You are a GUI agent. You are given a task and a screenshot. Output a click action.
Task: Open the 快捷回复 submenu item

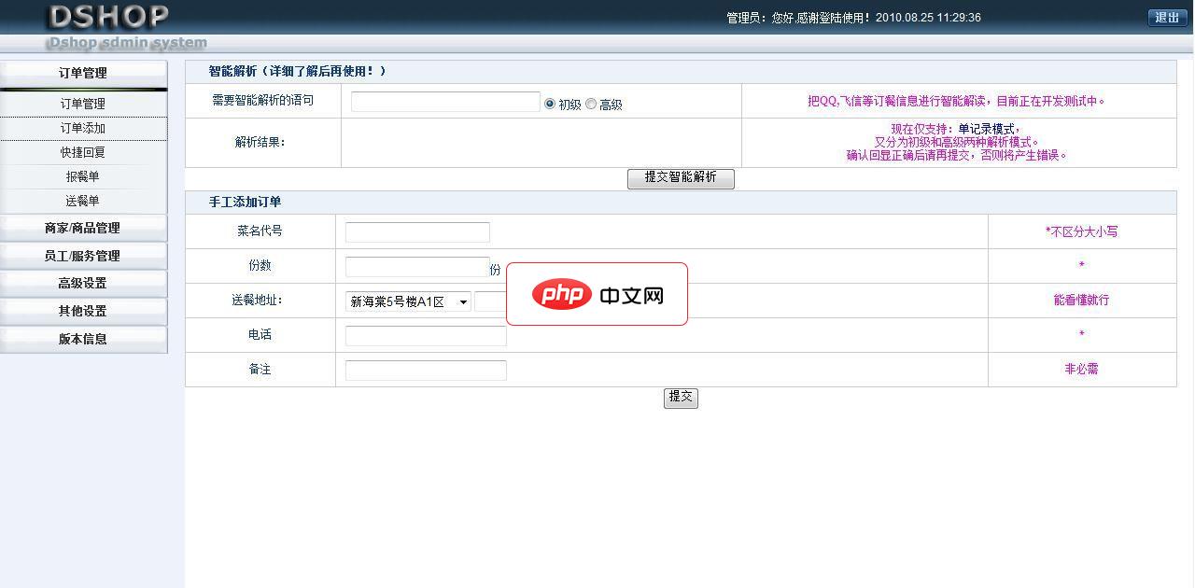tap(83, 152)
